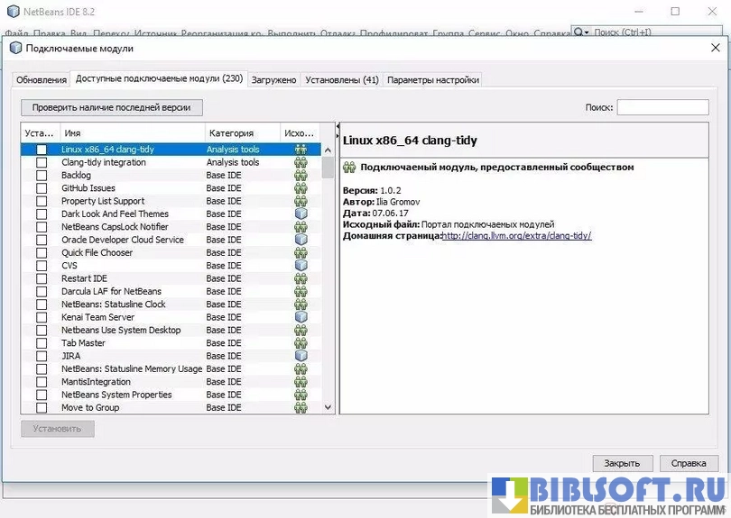The image size is (731, 518).
Task: Click the source icon in Dark Look And Feel Themes row
Action: tap(301, 214)
